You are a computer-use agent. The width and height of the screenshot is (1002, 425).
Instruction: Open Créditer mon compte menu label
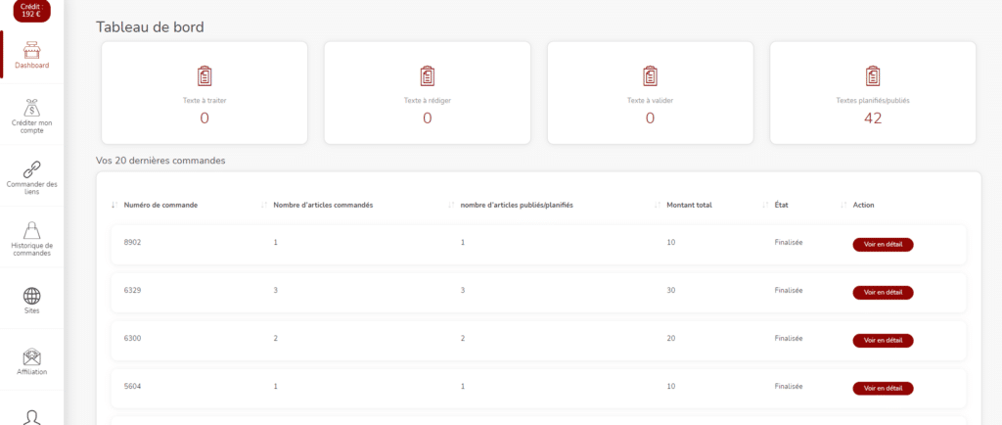click(32, 126)
